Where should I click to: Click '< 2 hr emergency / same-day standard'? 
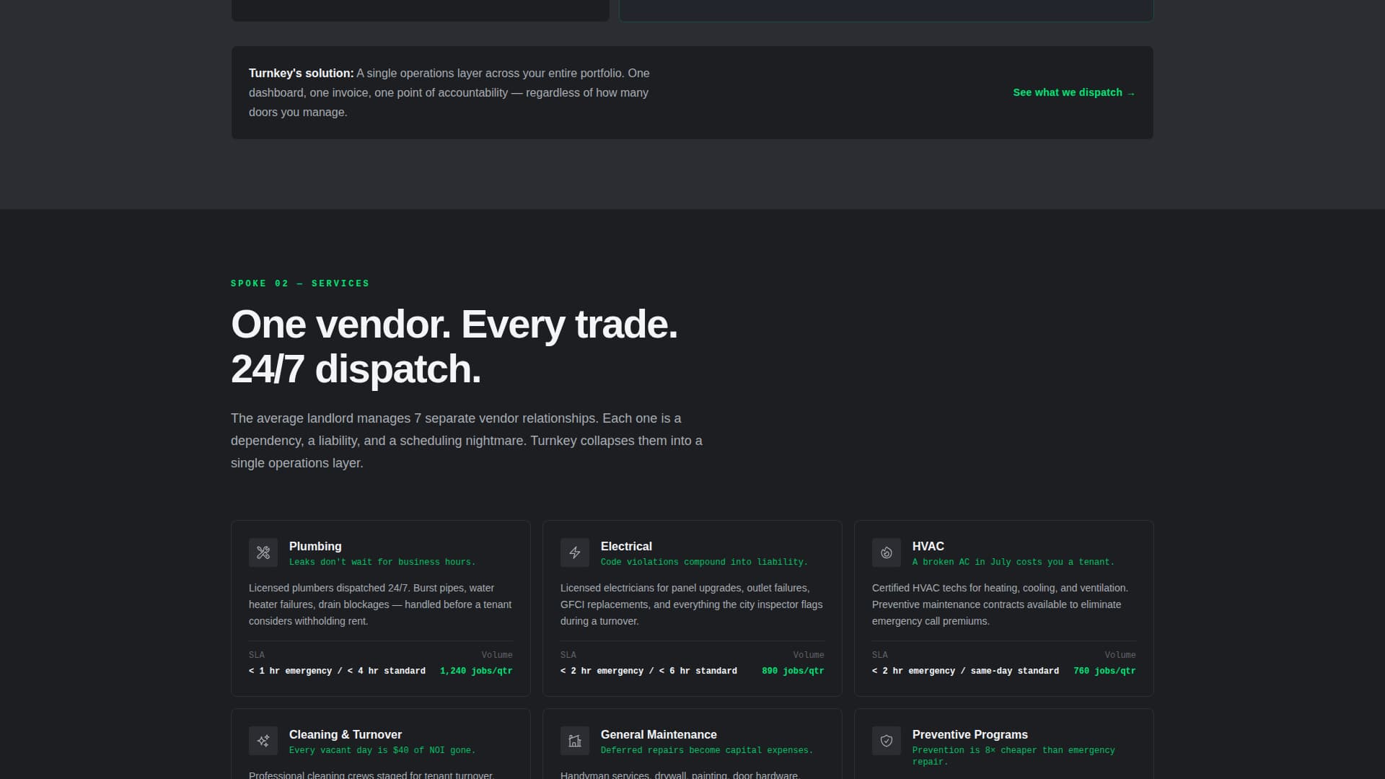965,671
